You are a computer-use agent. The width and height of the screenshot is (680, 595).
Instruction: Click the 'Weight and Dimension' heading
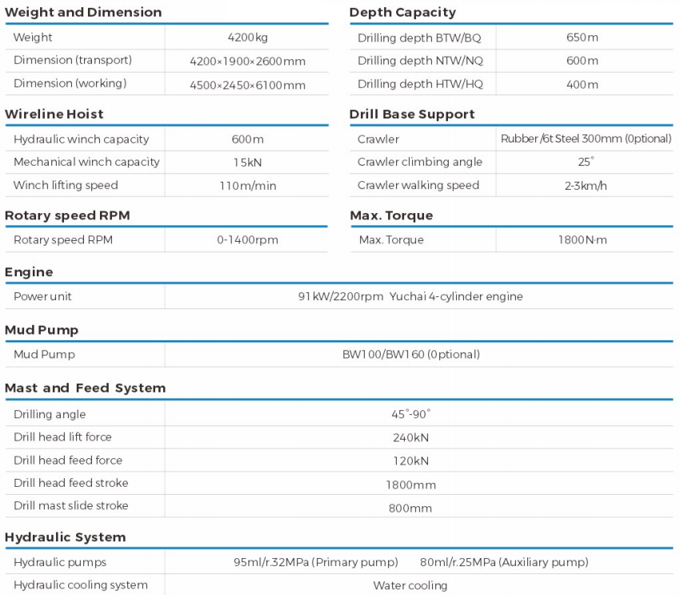click(83, 12)
